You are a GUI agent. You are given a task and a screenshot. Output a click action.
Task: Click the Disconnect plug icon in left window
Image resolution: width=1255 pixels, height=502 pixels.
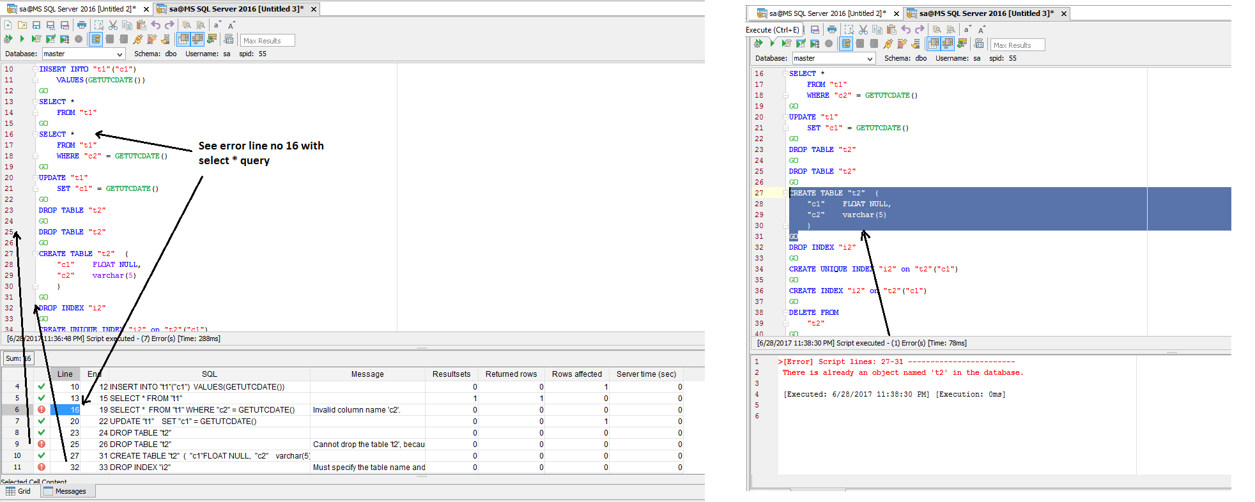tap(152, 39)
